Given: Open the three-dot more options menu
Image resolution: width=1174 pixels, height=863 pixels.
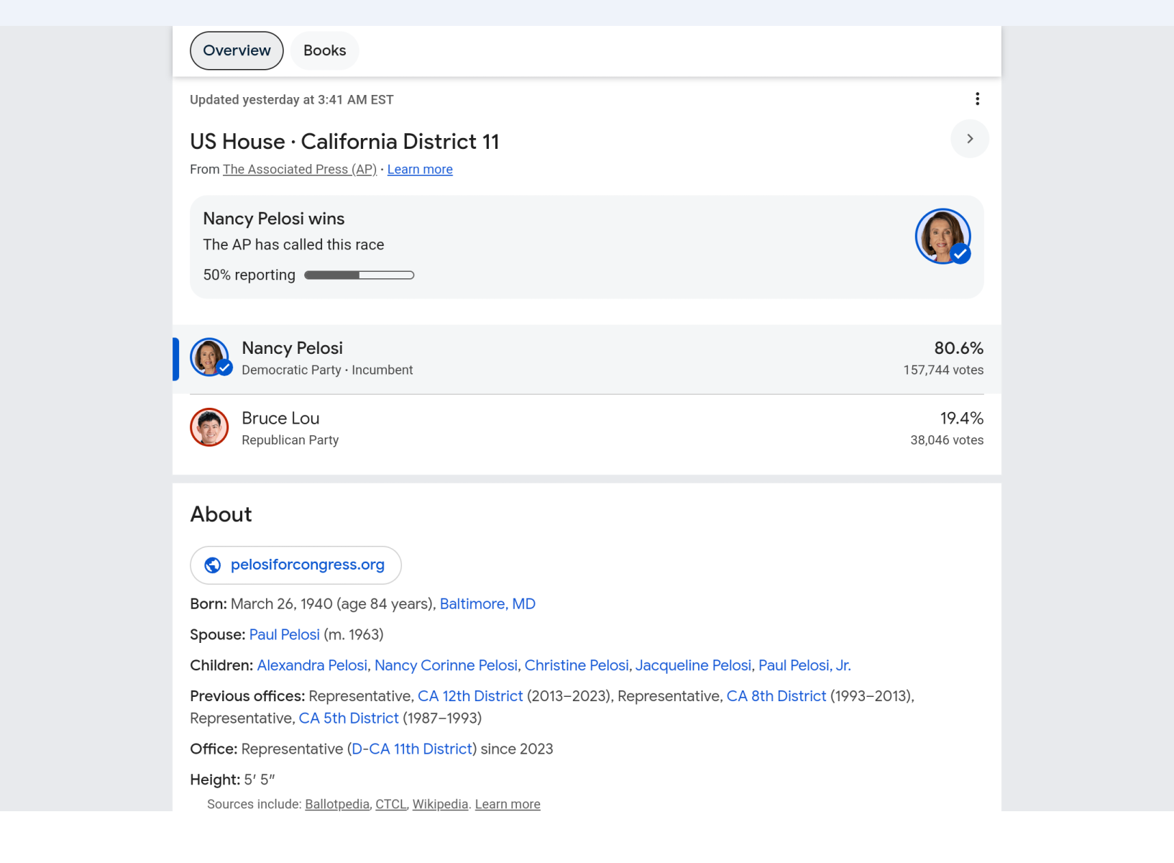Looking at the screenshot, I should (977, 99).
